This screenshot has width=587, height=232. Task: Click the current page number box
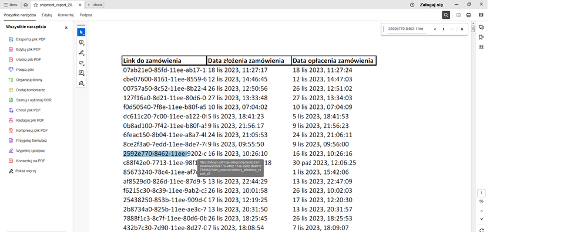click(481, 193)
